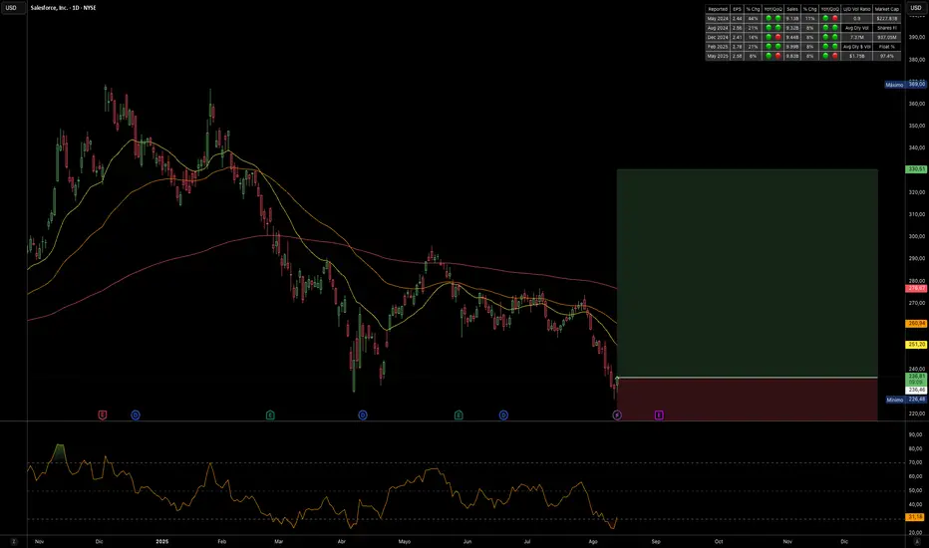The width and height of the screenshot is (929, 548).
Task: Click the Feb 2025 row in earnings table
Action: tap(802, 46)
